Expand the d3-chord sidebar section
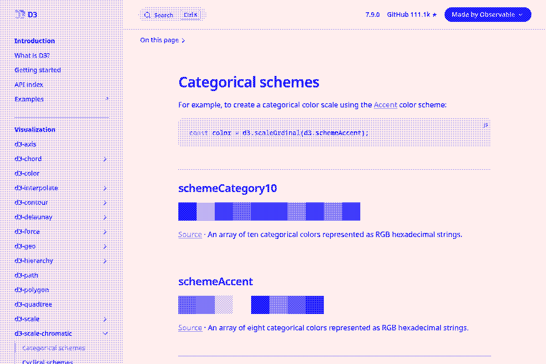The width and height of the screenshot is (546, 364). [x=105, y=159]
